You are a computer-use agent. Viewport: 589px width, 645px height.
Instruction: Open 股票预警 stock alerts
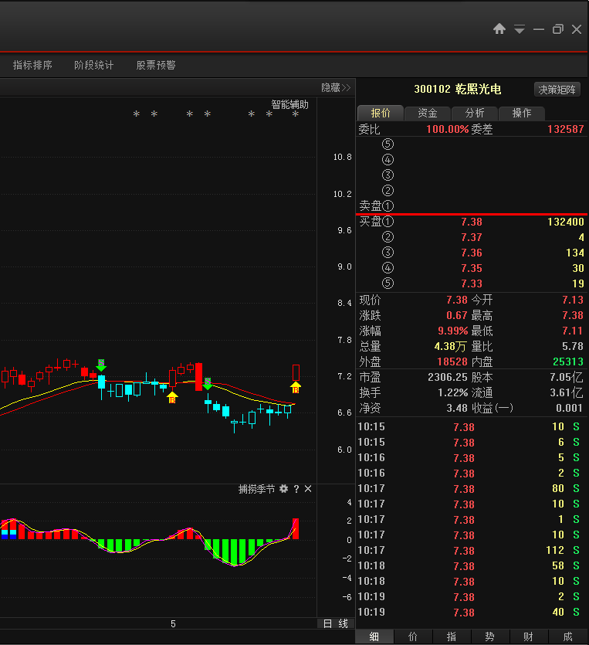[x=155, y=65]
